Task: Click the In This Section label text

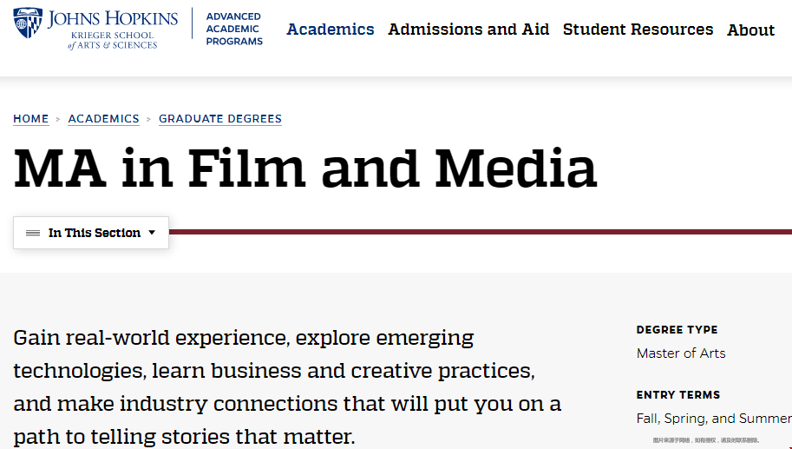Action: (x=95, y=233)
